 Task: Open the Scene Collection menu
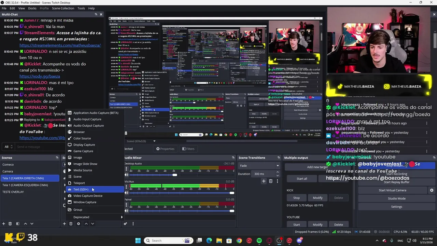tap(63, 8)
